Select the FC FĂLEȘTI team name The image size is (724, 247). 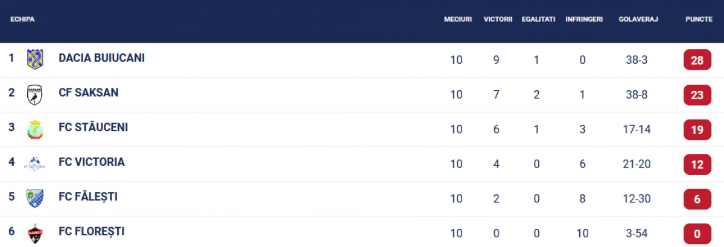(x=88, y=197)
